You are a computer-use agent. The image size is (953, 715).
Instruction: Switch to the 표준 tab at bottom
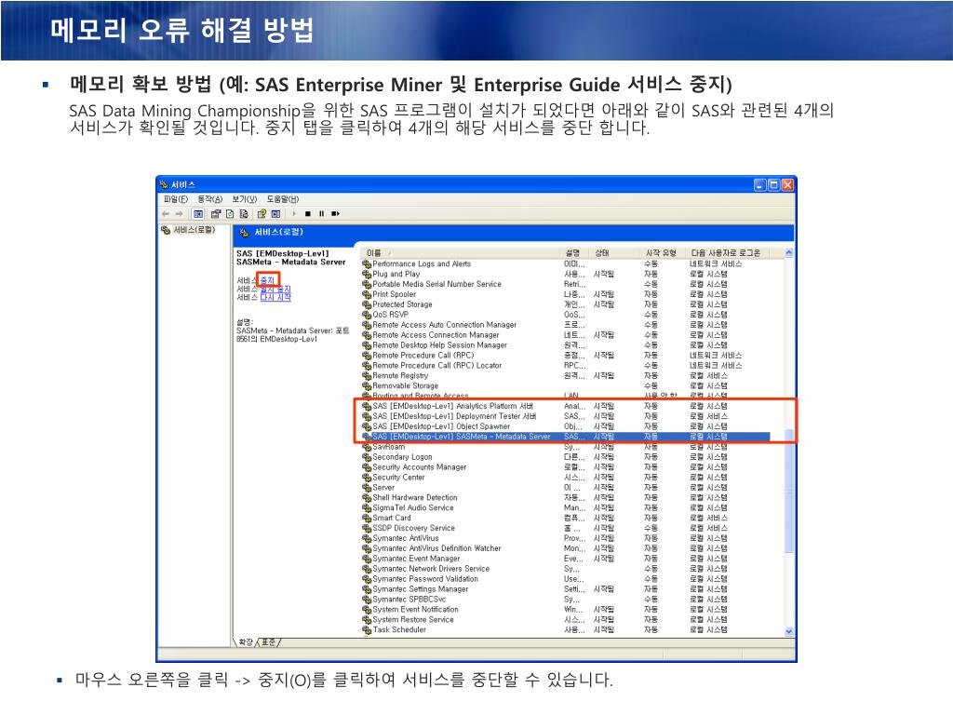pos(269,642)
